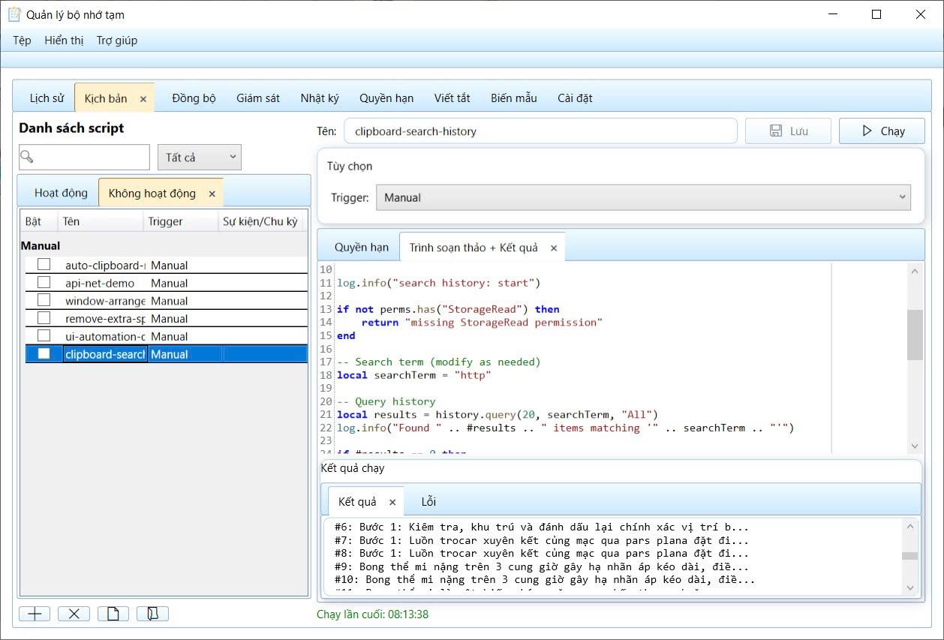Close the Kết quả output tab
This screenshot has height=640, width=944.
click(x=392, y=502)
